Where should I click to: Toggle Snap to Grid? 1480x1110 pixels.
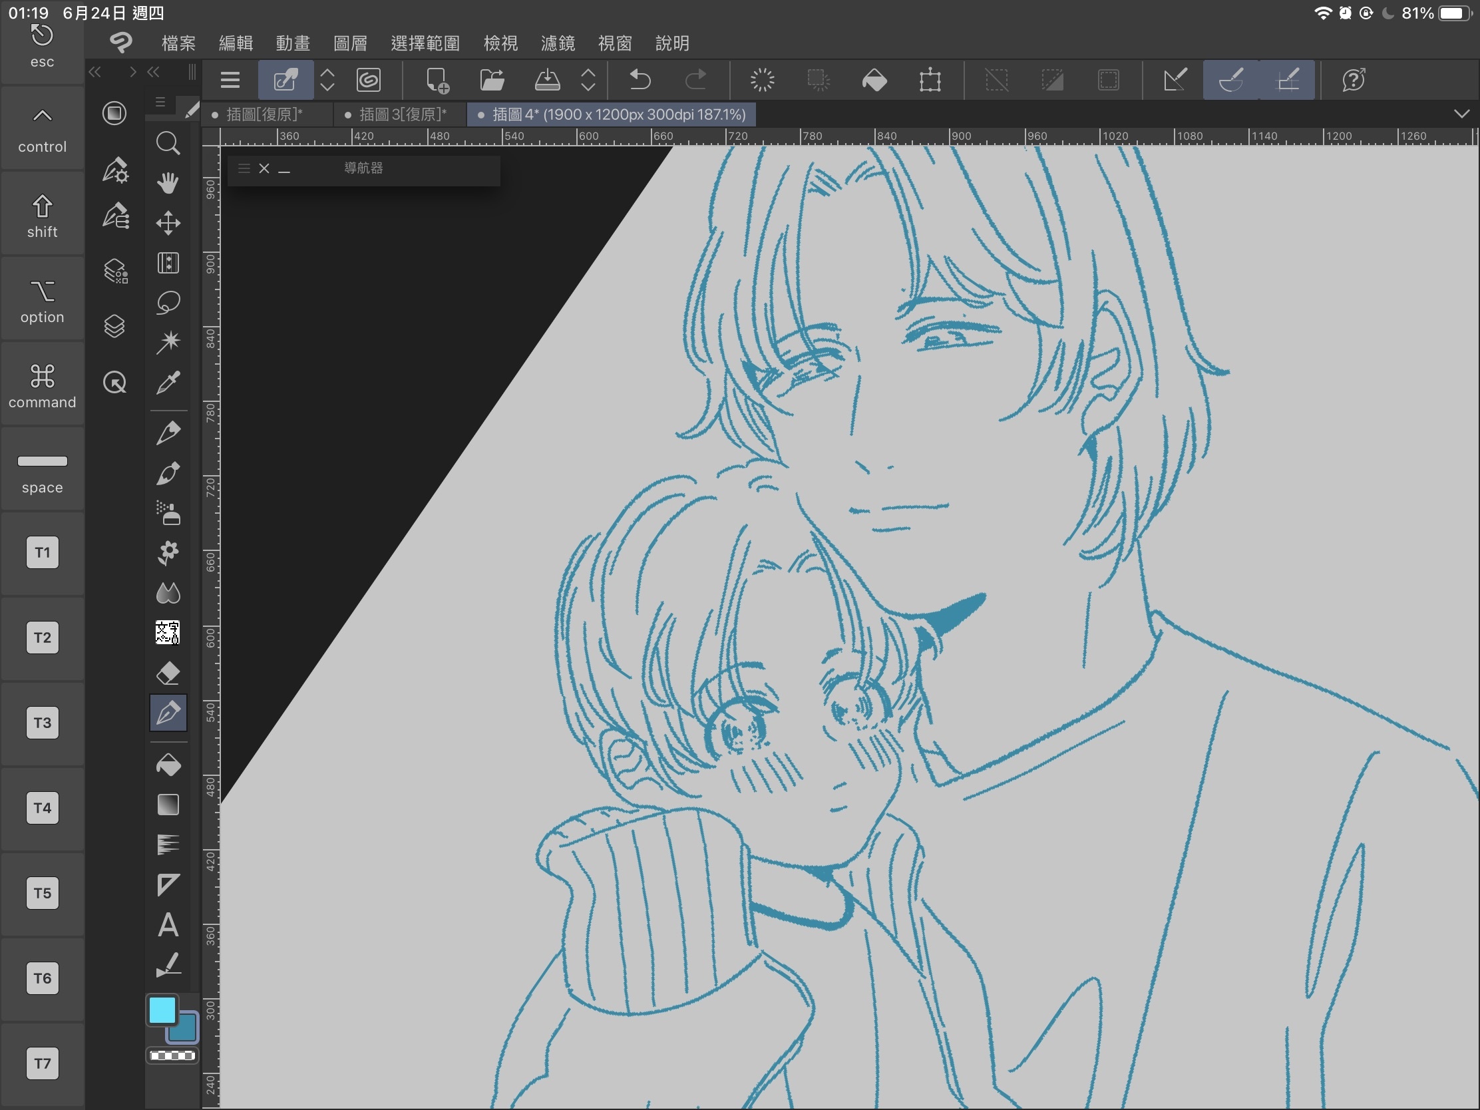[1288, 81]
